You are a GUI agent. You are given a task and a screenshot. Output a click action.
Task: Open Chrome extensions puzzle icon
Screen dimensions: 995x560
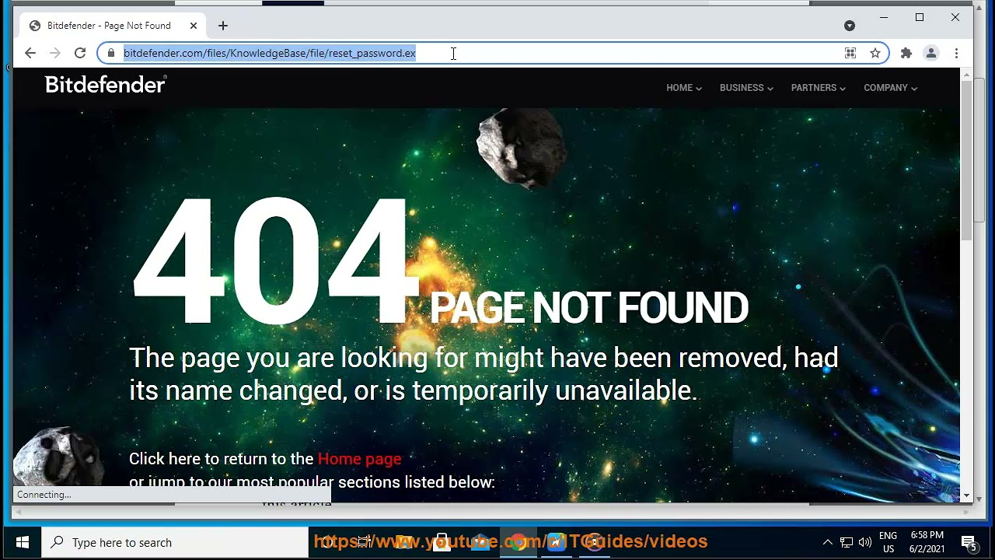coord(906,53)
